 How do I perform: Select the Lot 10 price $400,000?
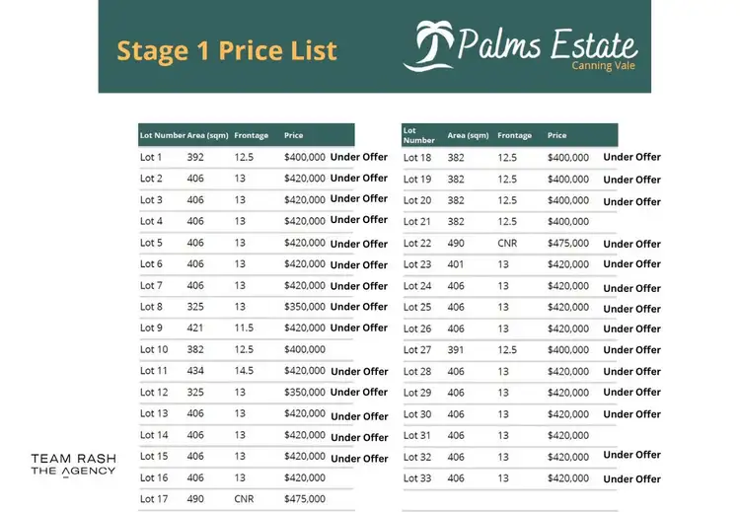point(304,349)
